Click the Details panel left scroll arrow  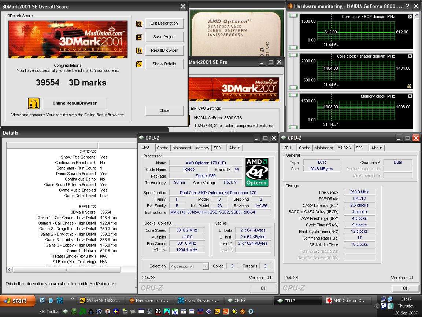(x=10, y=270)
